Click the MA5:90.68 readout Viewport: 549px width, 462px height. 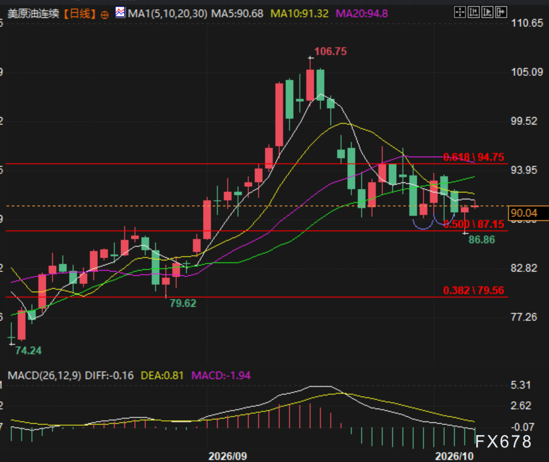click(x=237, y=14)
